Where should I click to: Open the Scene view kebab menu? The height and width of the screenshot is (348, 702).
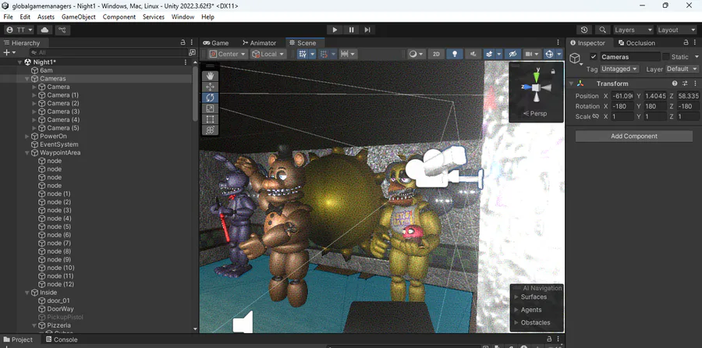click(558, 43)
